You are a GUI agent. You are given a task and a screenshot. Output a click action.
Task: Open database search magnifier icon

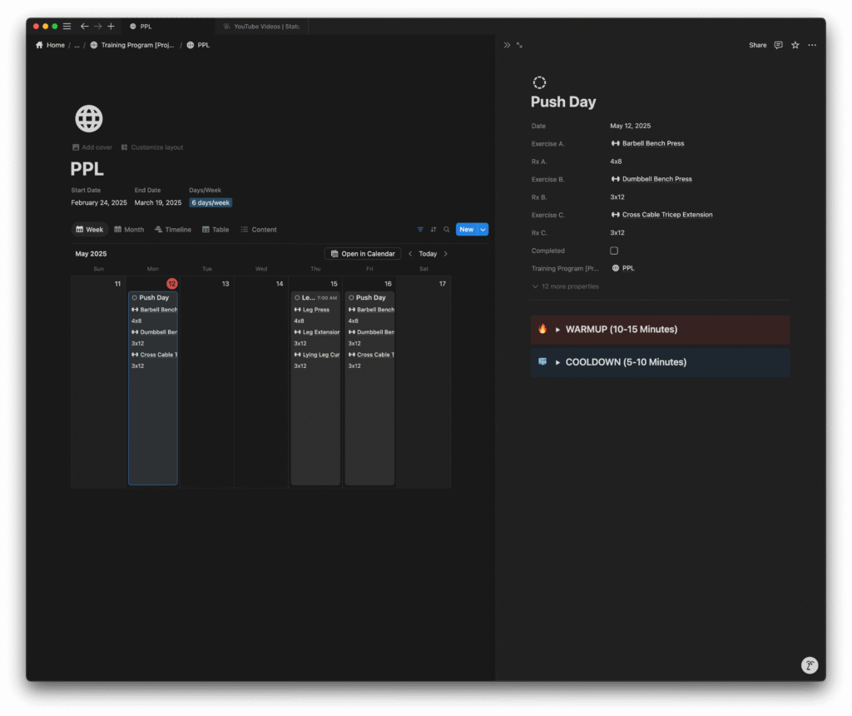pyautogui.click(x=447, y=230)
